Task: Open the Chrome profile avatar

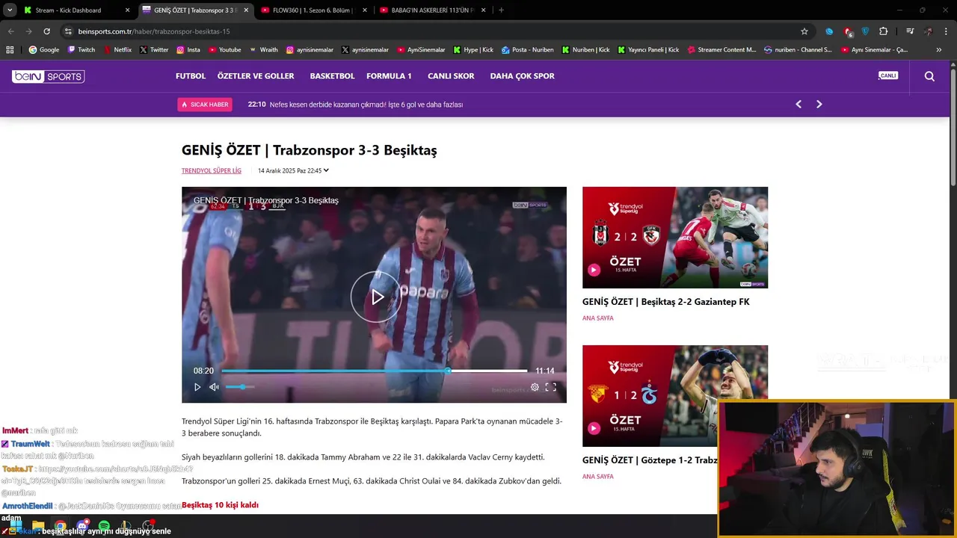Action: [x=928, y=31]
